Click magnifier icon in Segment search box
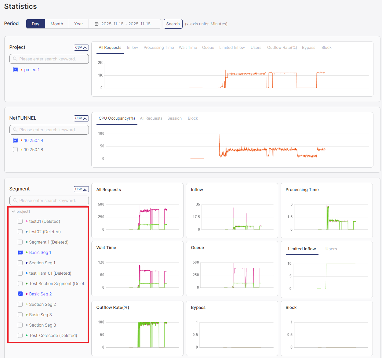 pos(15,201)
